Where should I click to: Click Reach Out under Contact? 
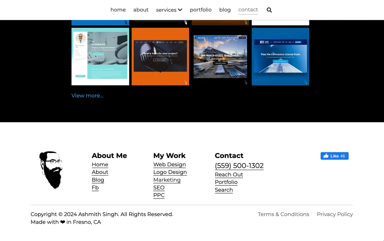click(x=229, y=175)
